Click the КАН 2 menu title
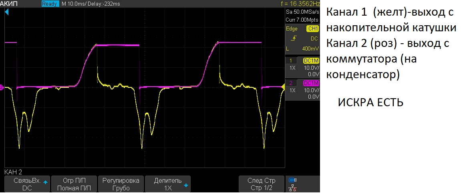The width and height of the screenshot is (461, 194). point(13,172)
